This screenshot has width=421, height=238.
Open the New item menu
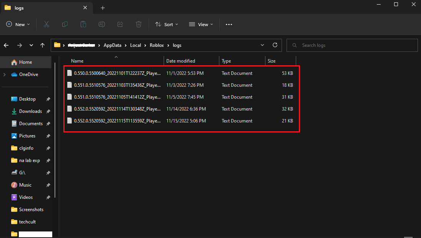click(18, 24)
